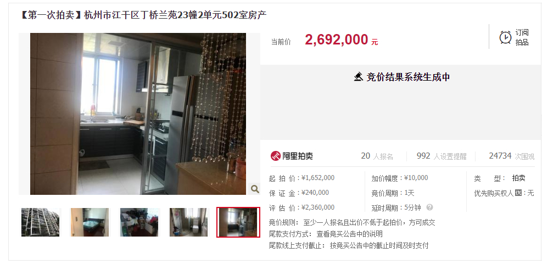The height and width of the screenshot is (264, 542).
Task: Click the priority buyer 优 badge icon
Action: point(518,193)
